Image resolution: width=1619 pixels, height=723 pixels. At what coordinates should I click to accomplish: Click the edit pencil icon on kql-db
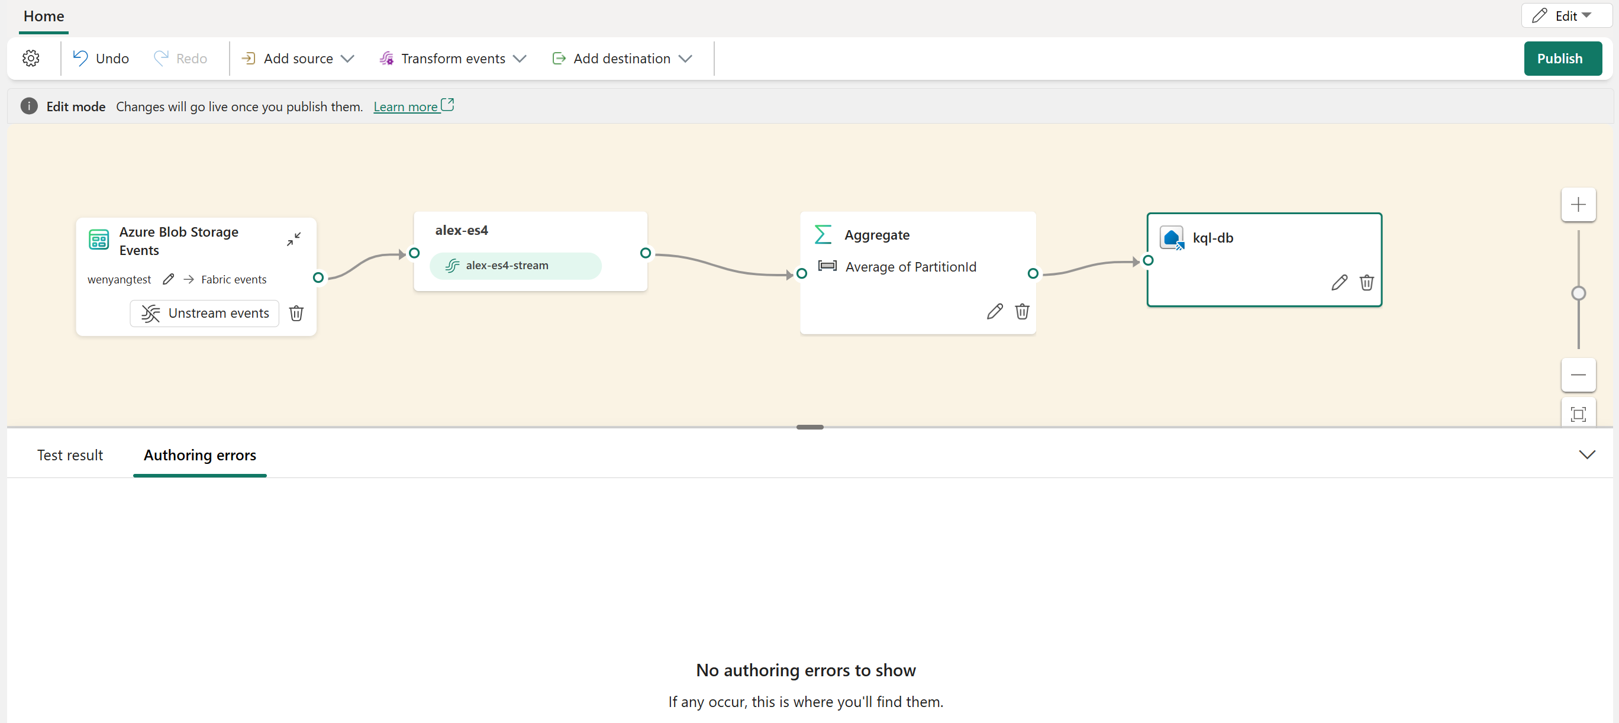point(1337,283)
